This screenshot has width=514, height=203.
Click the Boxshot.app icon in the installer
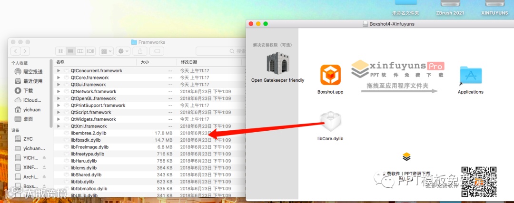(x=330, y=75)
